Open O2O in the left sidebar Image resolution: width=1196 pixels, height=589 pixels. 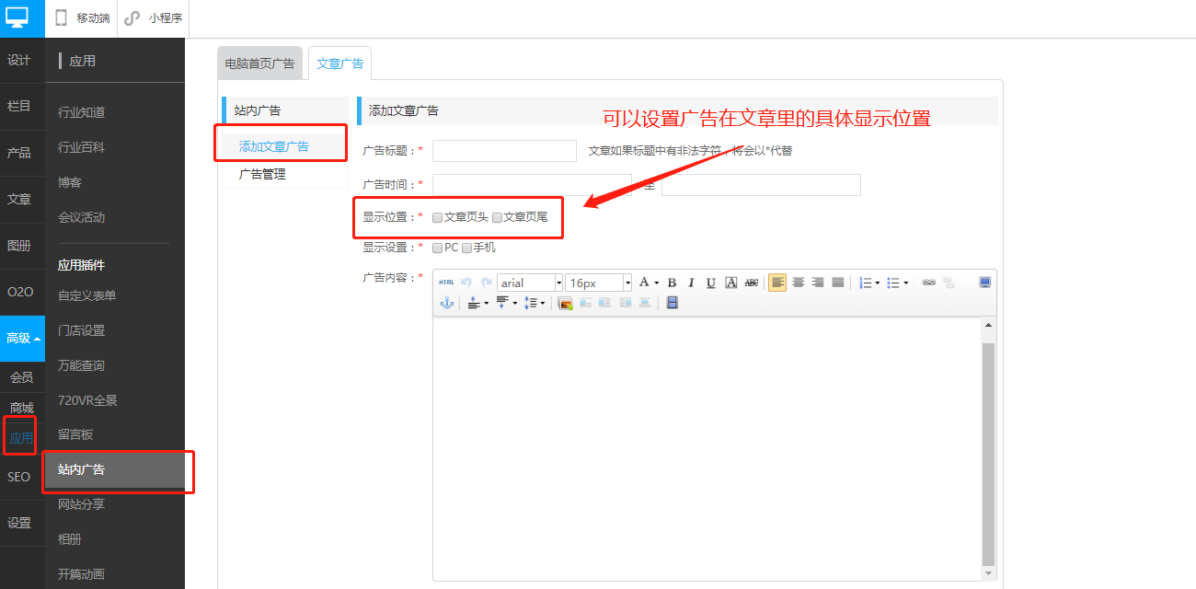click(20, 292)
